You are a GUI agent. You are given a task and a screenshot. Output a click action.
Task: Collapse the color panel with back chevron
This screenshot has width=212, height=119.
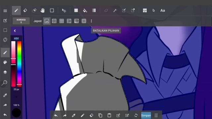coord(15,31)
